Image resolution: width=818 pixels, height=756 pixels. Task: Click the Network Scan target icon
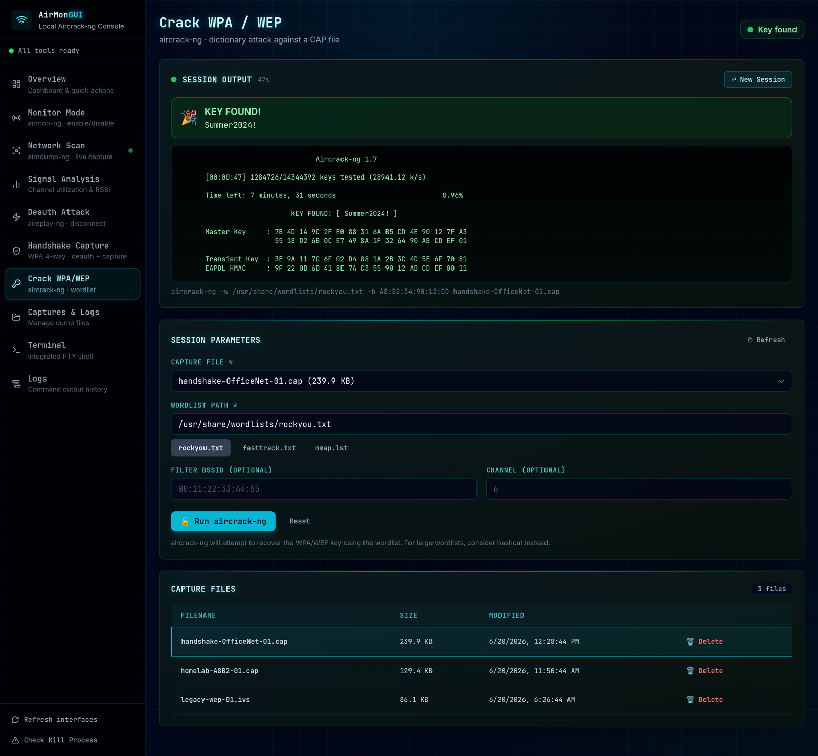click(x=16, y=151)
